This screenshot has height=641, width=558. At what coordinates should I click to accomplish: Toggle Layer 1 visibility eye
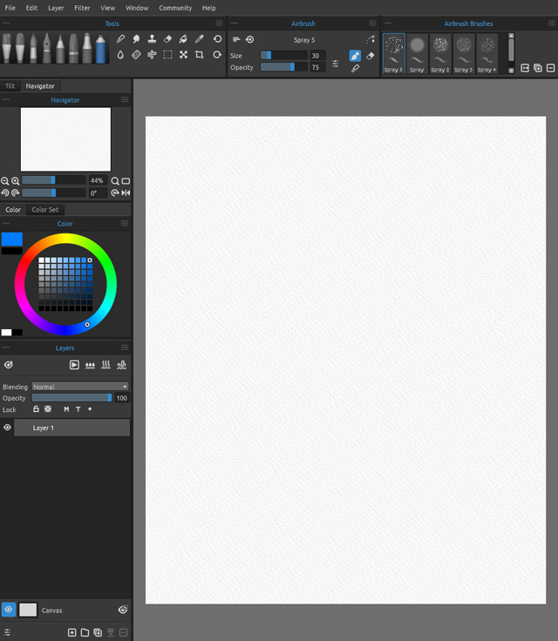7,428
